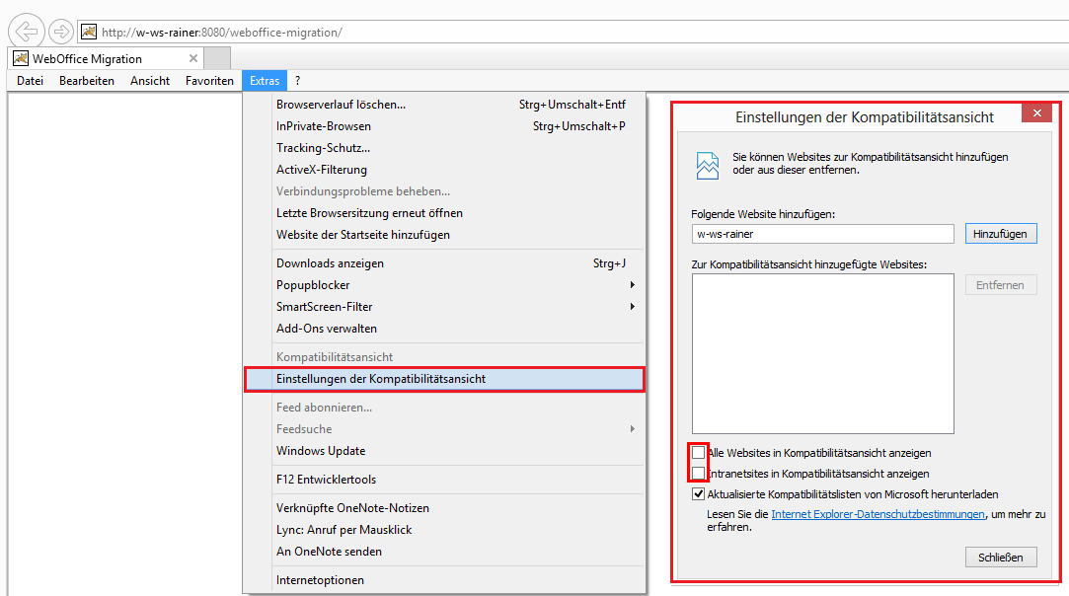The image size is (1069, 596).
Task: Click the Hinzufügen button
Action: click(x=1001, y=233)
